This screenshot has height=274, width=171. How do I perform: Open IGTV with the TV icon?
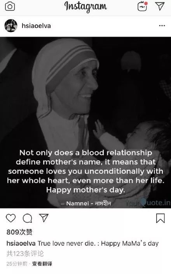pyautogui.click(x=142, y=7)
